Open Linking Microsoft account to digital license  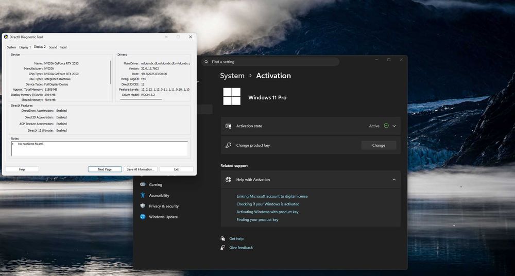click(x=272, y=196)
